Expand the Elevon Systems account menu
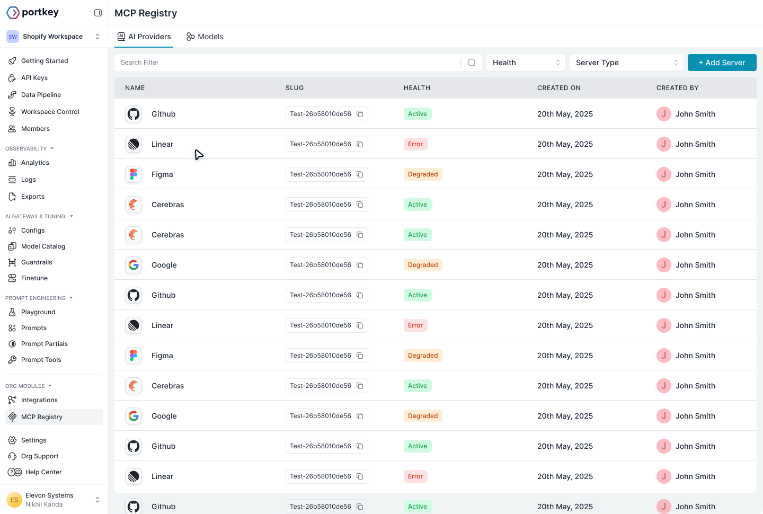 coord(97,499)
